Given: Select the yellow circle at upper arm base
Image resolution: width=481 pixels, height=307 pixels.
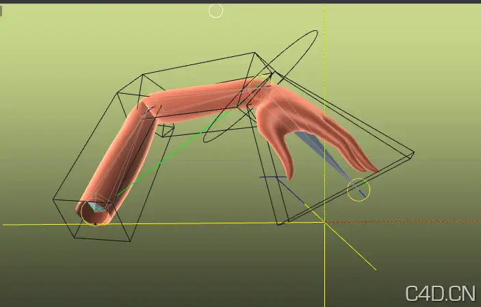Looking at the screenshot, I should (95, 212).
